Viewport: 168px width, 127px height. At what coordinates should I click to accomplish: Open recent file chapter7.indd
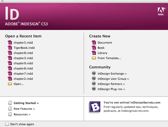point(23,74)
